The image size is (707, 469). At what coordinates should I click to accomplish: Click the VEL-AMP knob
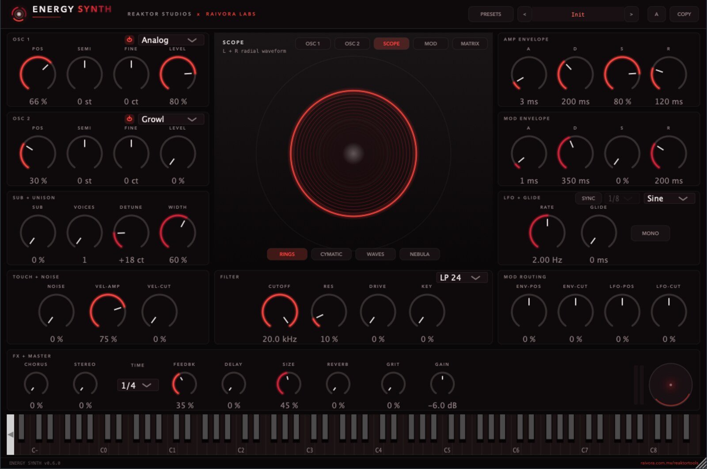[108, 312]
